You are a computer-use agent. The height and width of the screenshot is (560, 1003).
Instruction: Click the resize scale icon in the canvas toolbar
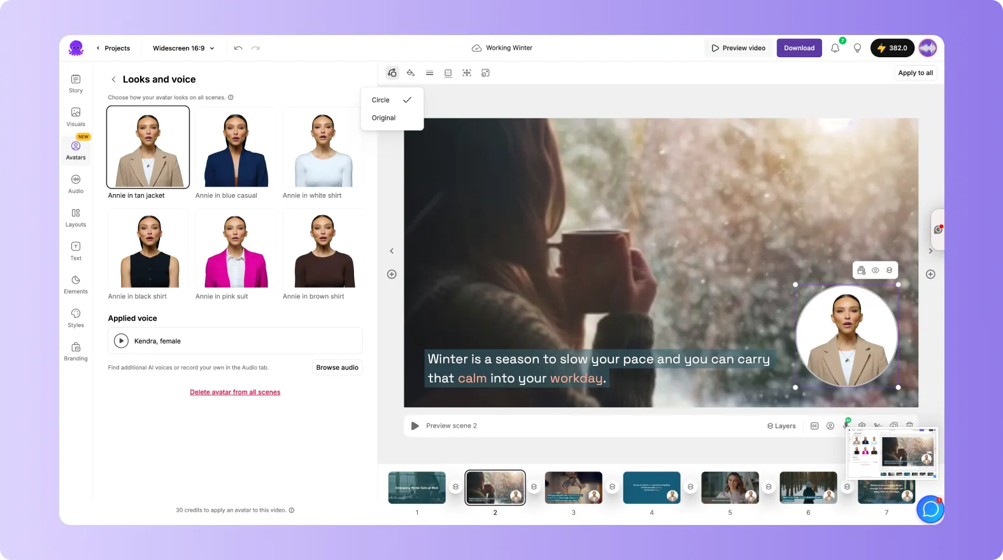tap(485, 73)
